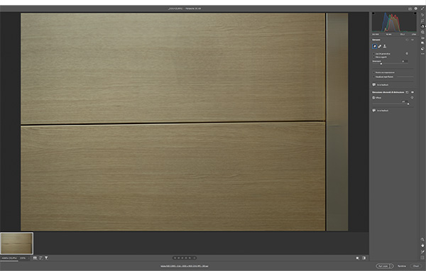Reset the Remove panel settings
The image size is (426, 271).
tap(407, 40)
